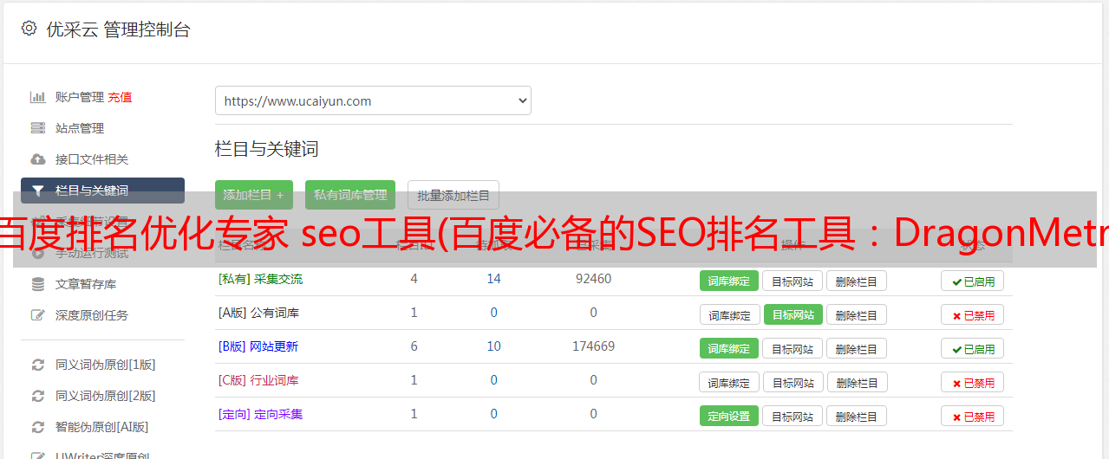Click green 目标网站 in the 公有词库 row

click(x=793, y=314)
